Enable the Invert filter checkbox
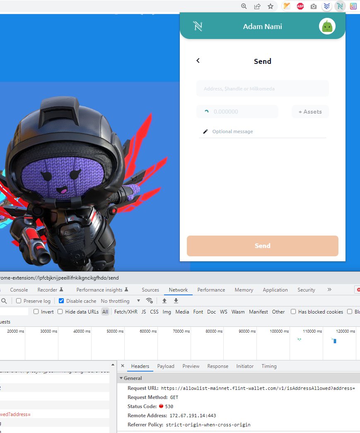Screen dimensions: 360x433 (36, 311)
